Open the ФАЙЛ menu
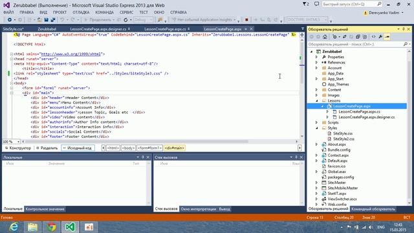This screenshot has height=233, width=414. coord(8,12)
